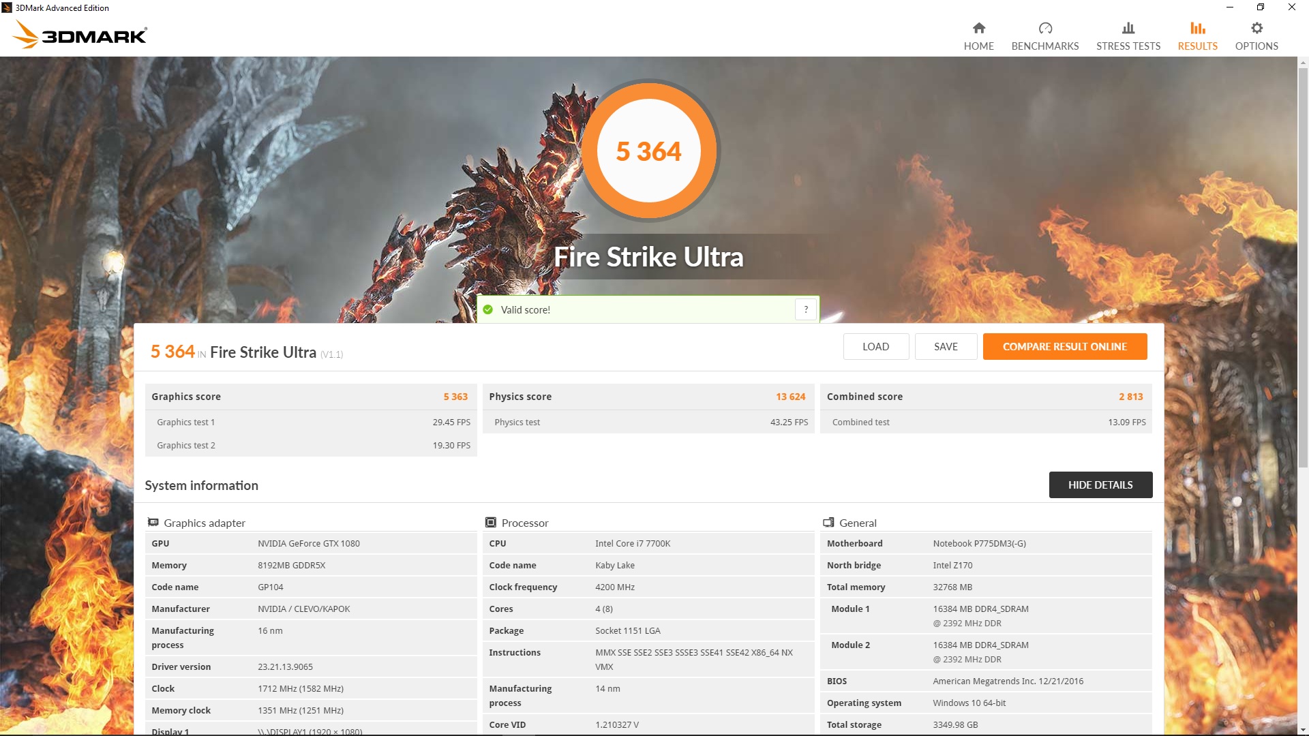The height and width of the screenshot is (736, 1309).
Task: Click the Graphics adapter section icon
Action: (153, 523)
